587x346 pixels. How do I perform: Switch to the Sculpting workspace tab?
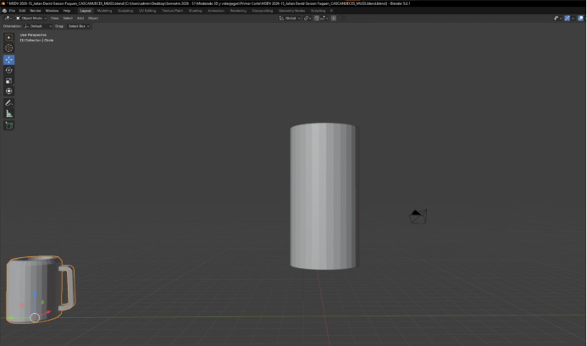pos(125,10)
